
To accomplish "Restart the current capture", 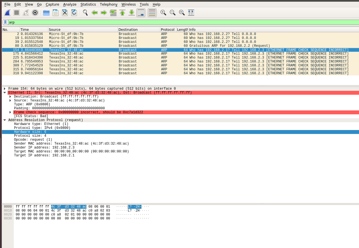I will coord(26,13).
